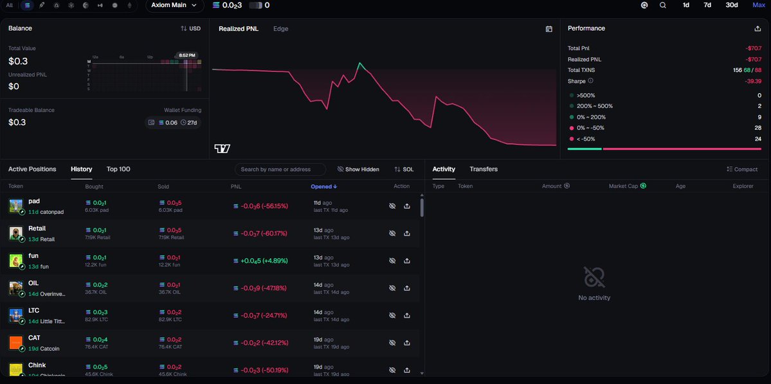The width and height of the screenshot is (771, 384).
Task: Open the OIL token thumbnail
Action: tap(16, 288)
